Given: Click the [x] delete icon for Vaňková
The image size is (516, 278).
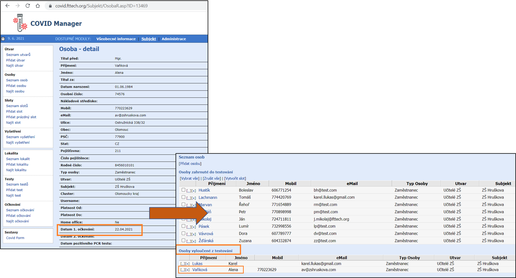Looking at the screenshot, I should pyautogui.click(x=187, y=270).
